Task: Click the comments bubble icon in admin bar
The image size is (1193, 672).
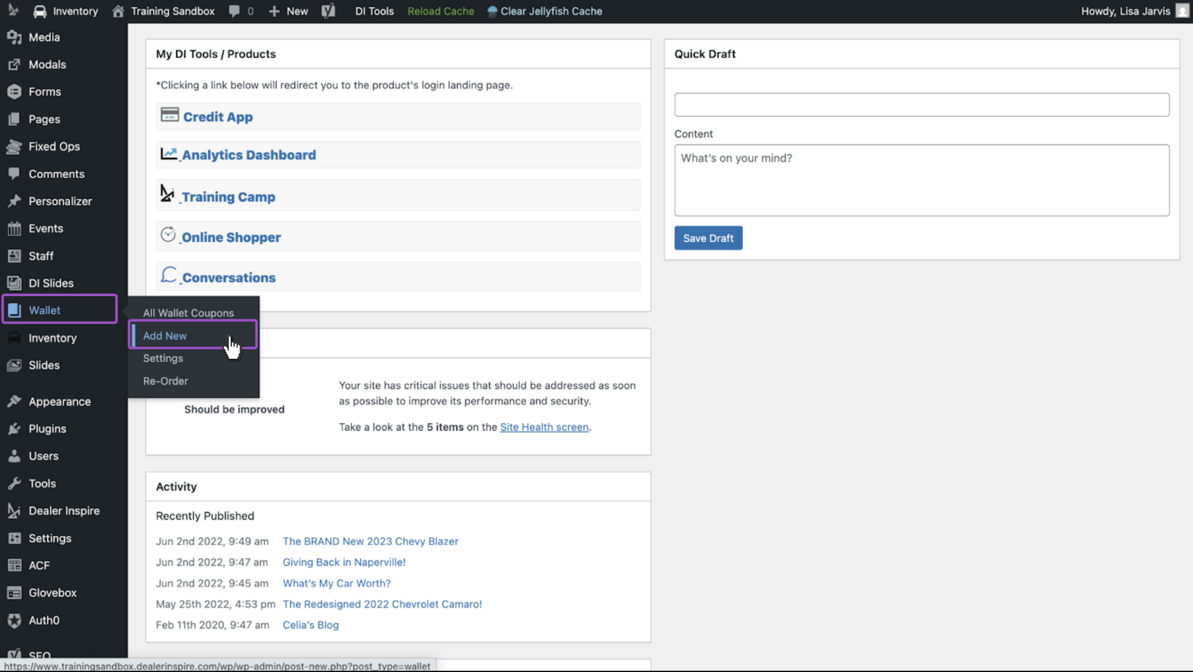Action: tap(234, 11)
